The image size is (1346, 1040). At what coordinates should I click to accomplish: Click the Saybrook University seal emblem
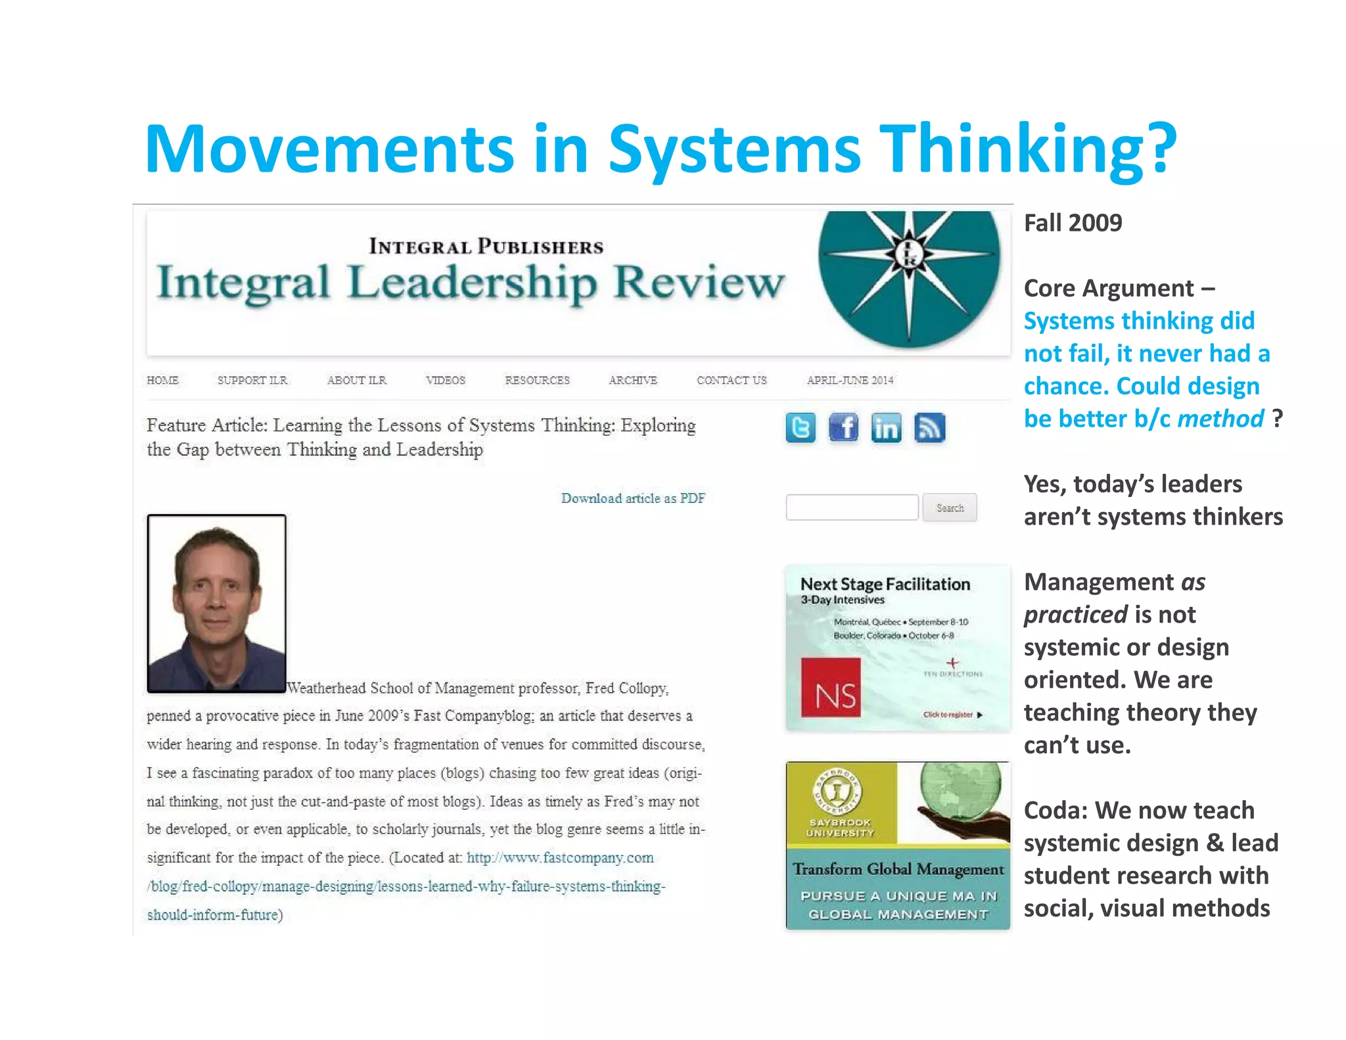837,791
